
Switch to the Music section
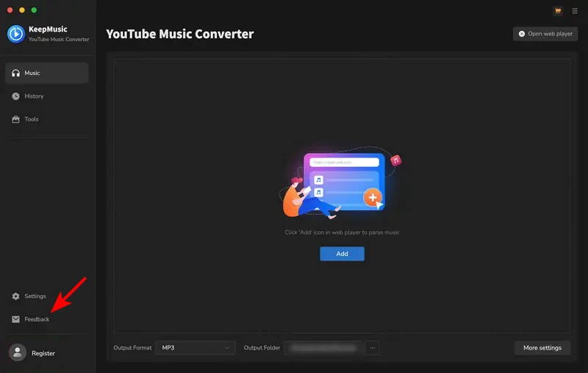click(47, 73)
